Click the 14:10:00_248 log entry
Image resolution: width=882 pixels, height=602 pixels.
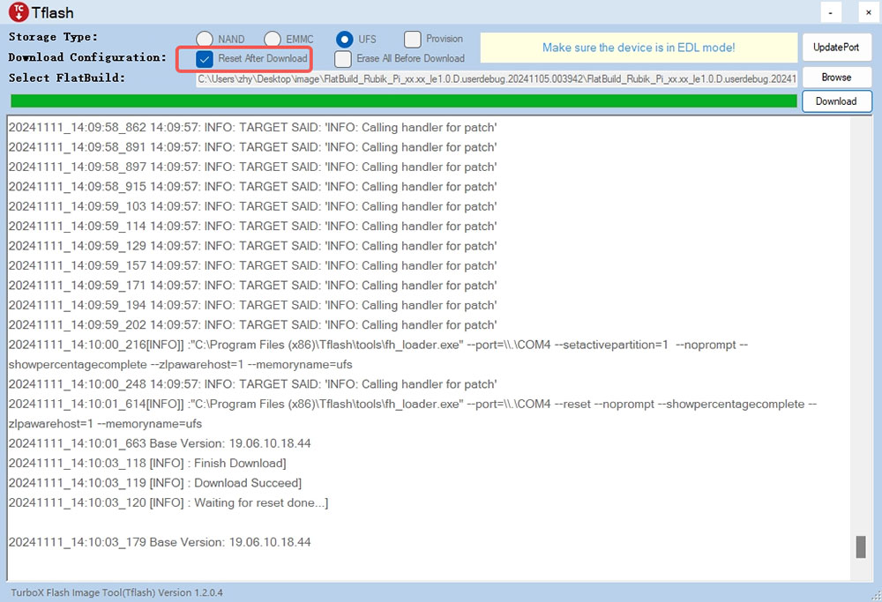pyautogui.click(x=252, y=384)
